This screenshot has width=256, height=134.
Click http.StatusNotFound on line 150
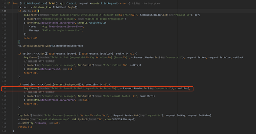tap(46, 69)
